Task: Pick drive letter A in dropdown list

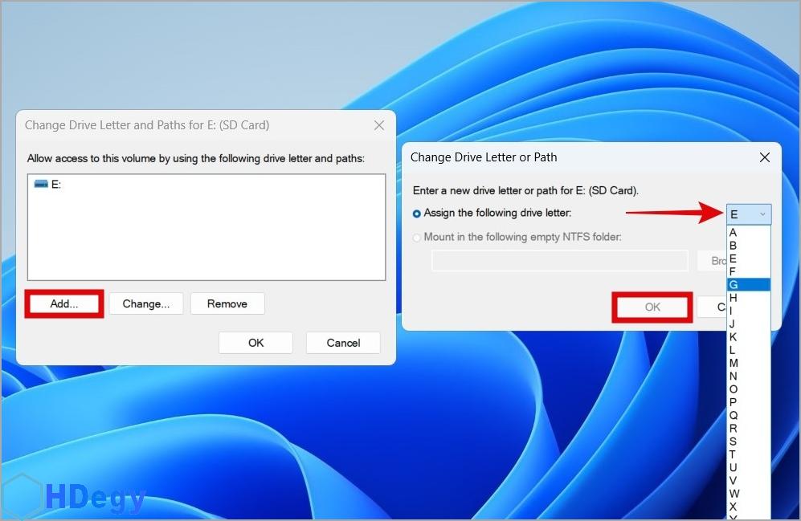Action: click(734, 233)
